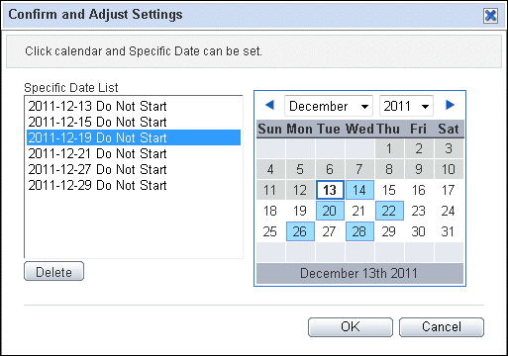Screen dimensions: 508x356
Task: Delete the selected specific date
Action: click(x=53, y=271)
